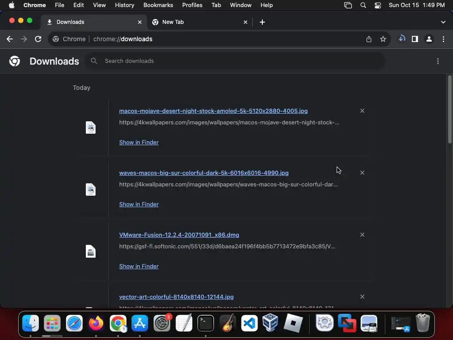Open the File menu
This screenshot has height=340, width=453.
click(60, 5)
